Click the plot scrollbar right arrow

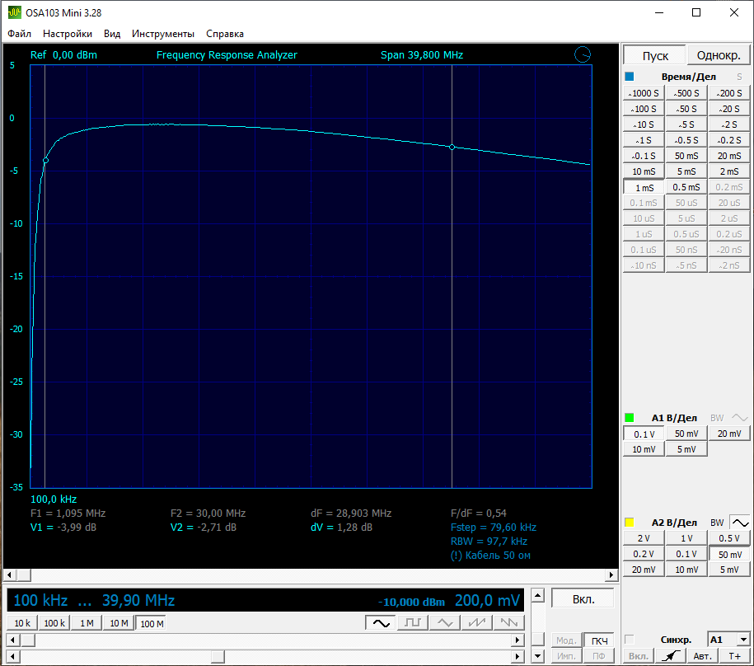pyautogui.click(x=611, y=575)
